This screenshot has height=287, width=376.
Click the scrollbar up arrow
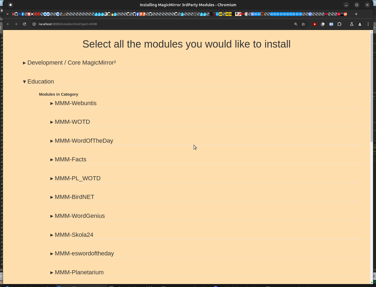372,32
